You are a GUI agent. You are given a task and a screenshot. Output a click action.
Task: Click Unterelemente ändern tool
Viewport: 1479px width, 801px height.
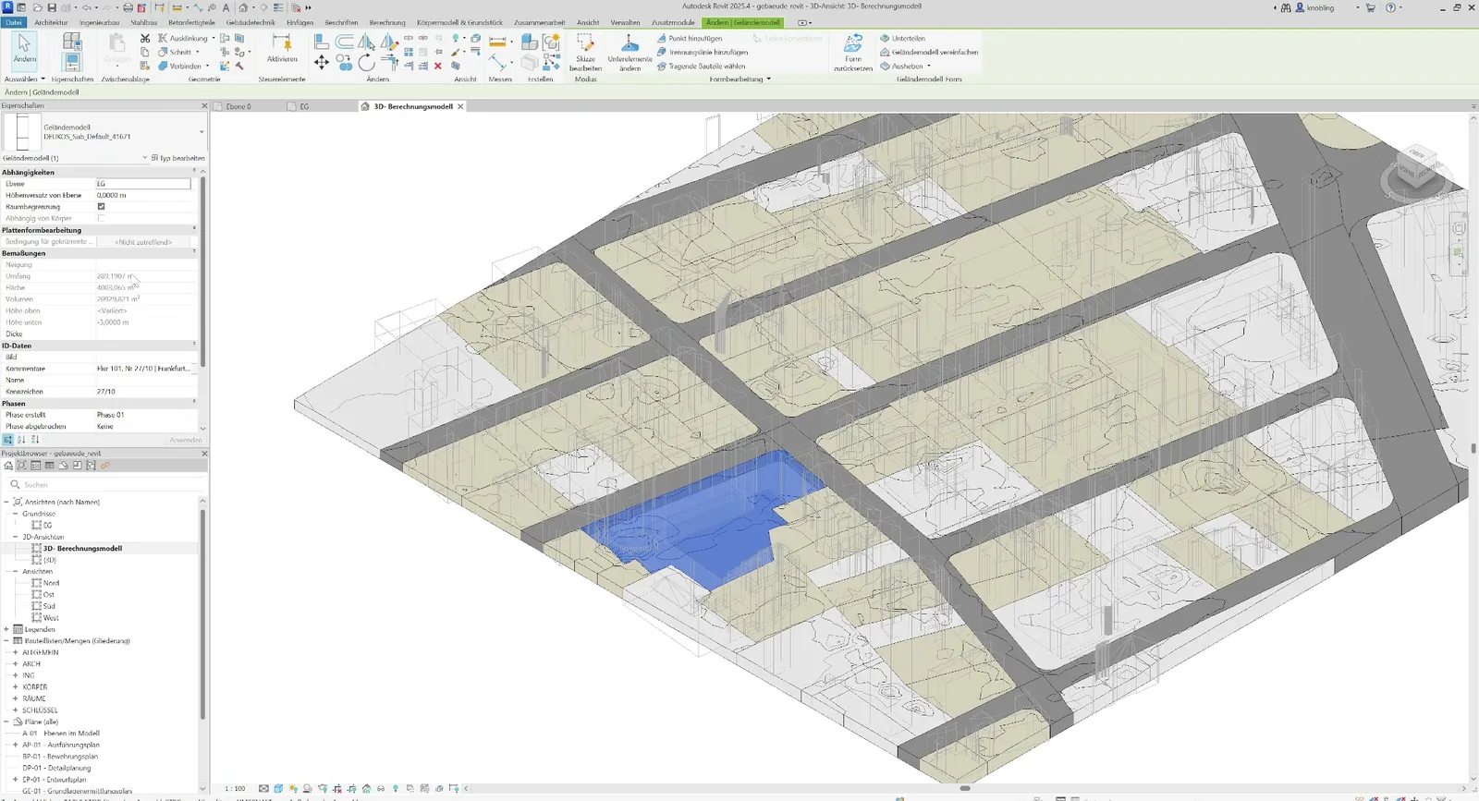[629, 53]
